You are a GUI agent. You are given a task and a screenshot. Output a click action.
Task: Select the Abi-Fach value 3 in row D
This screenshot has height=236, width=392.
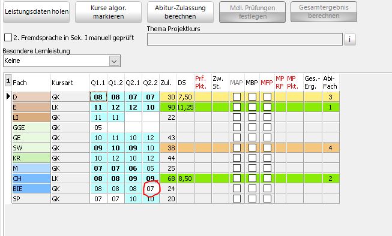tap(331, 97)
